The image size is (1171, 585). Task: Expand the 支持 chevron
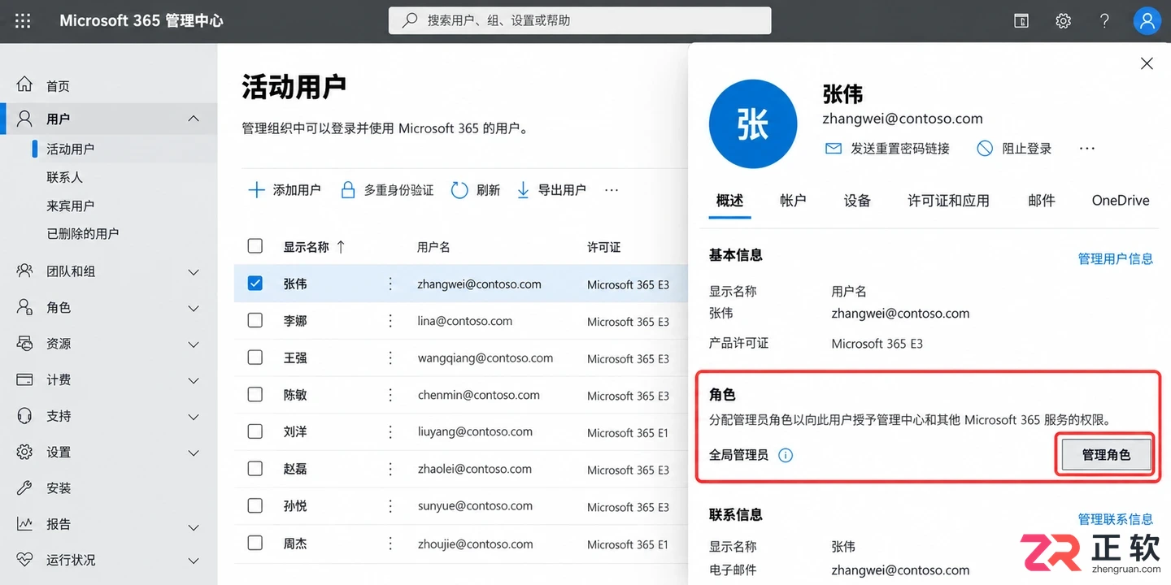tap(194, 417)
